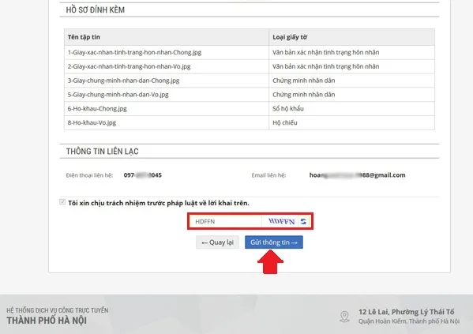
Task: Select file 2-Giay-xac-nhan-tinh-trang-hon-nhan-Vo.jpg
Action: [130, 66]
